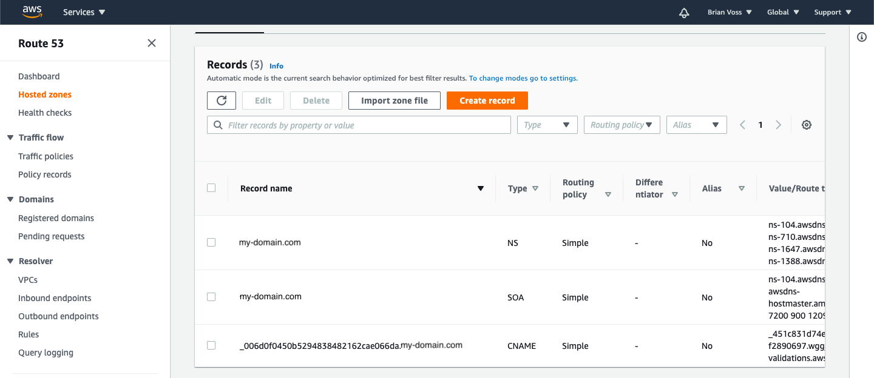Select the CNAME record checkbox

click(211, 345)
